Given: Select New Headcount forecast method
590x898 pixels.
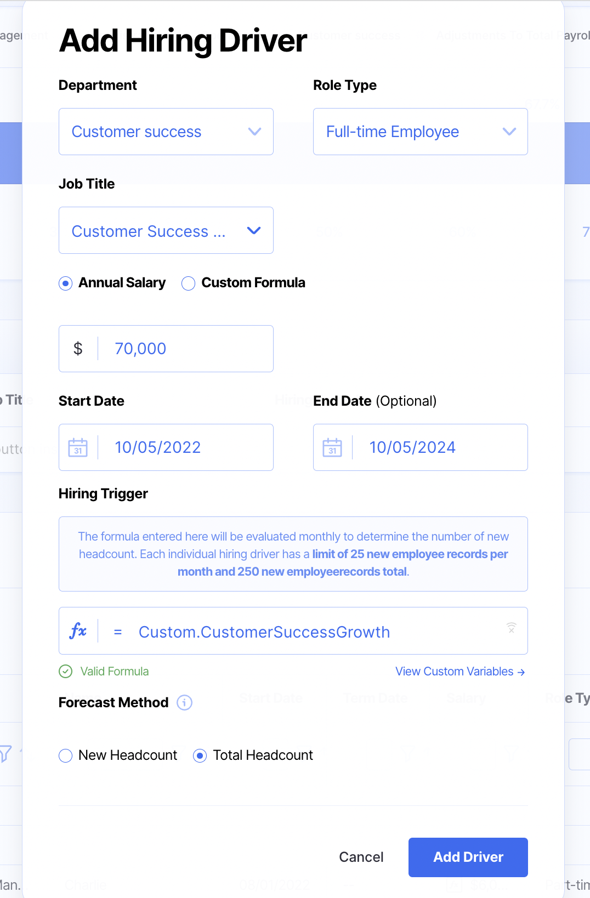Looking at the screenshot, I should click(x=66, y=756).
